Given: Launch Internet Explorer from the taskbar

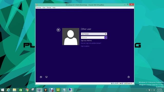Looking at the screenshot, I should (x=8, y=90).
